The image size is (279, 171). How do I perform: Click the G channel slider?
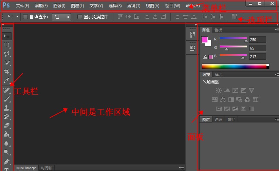(233, 46)
